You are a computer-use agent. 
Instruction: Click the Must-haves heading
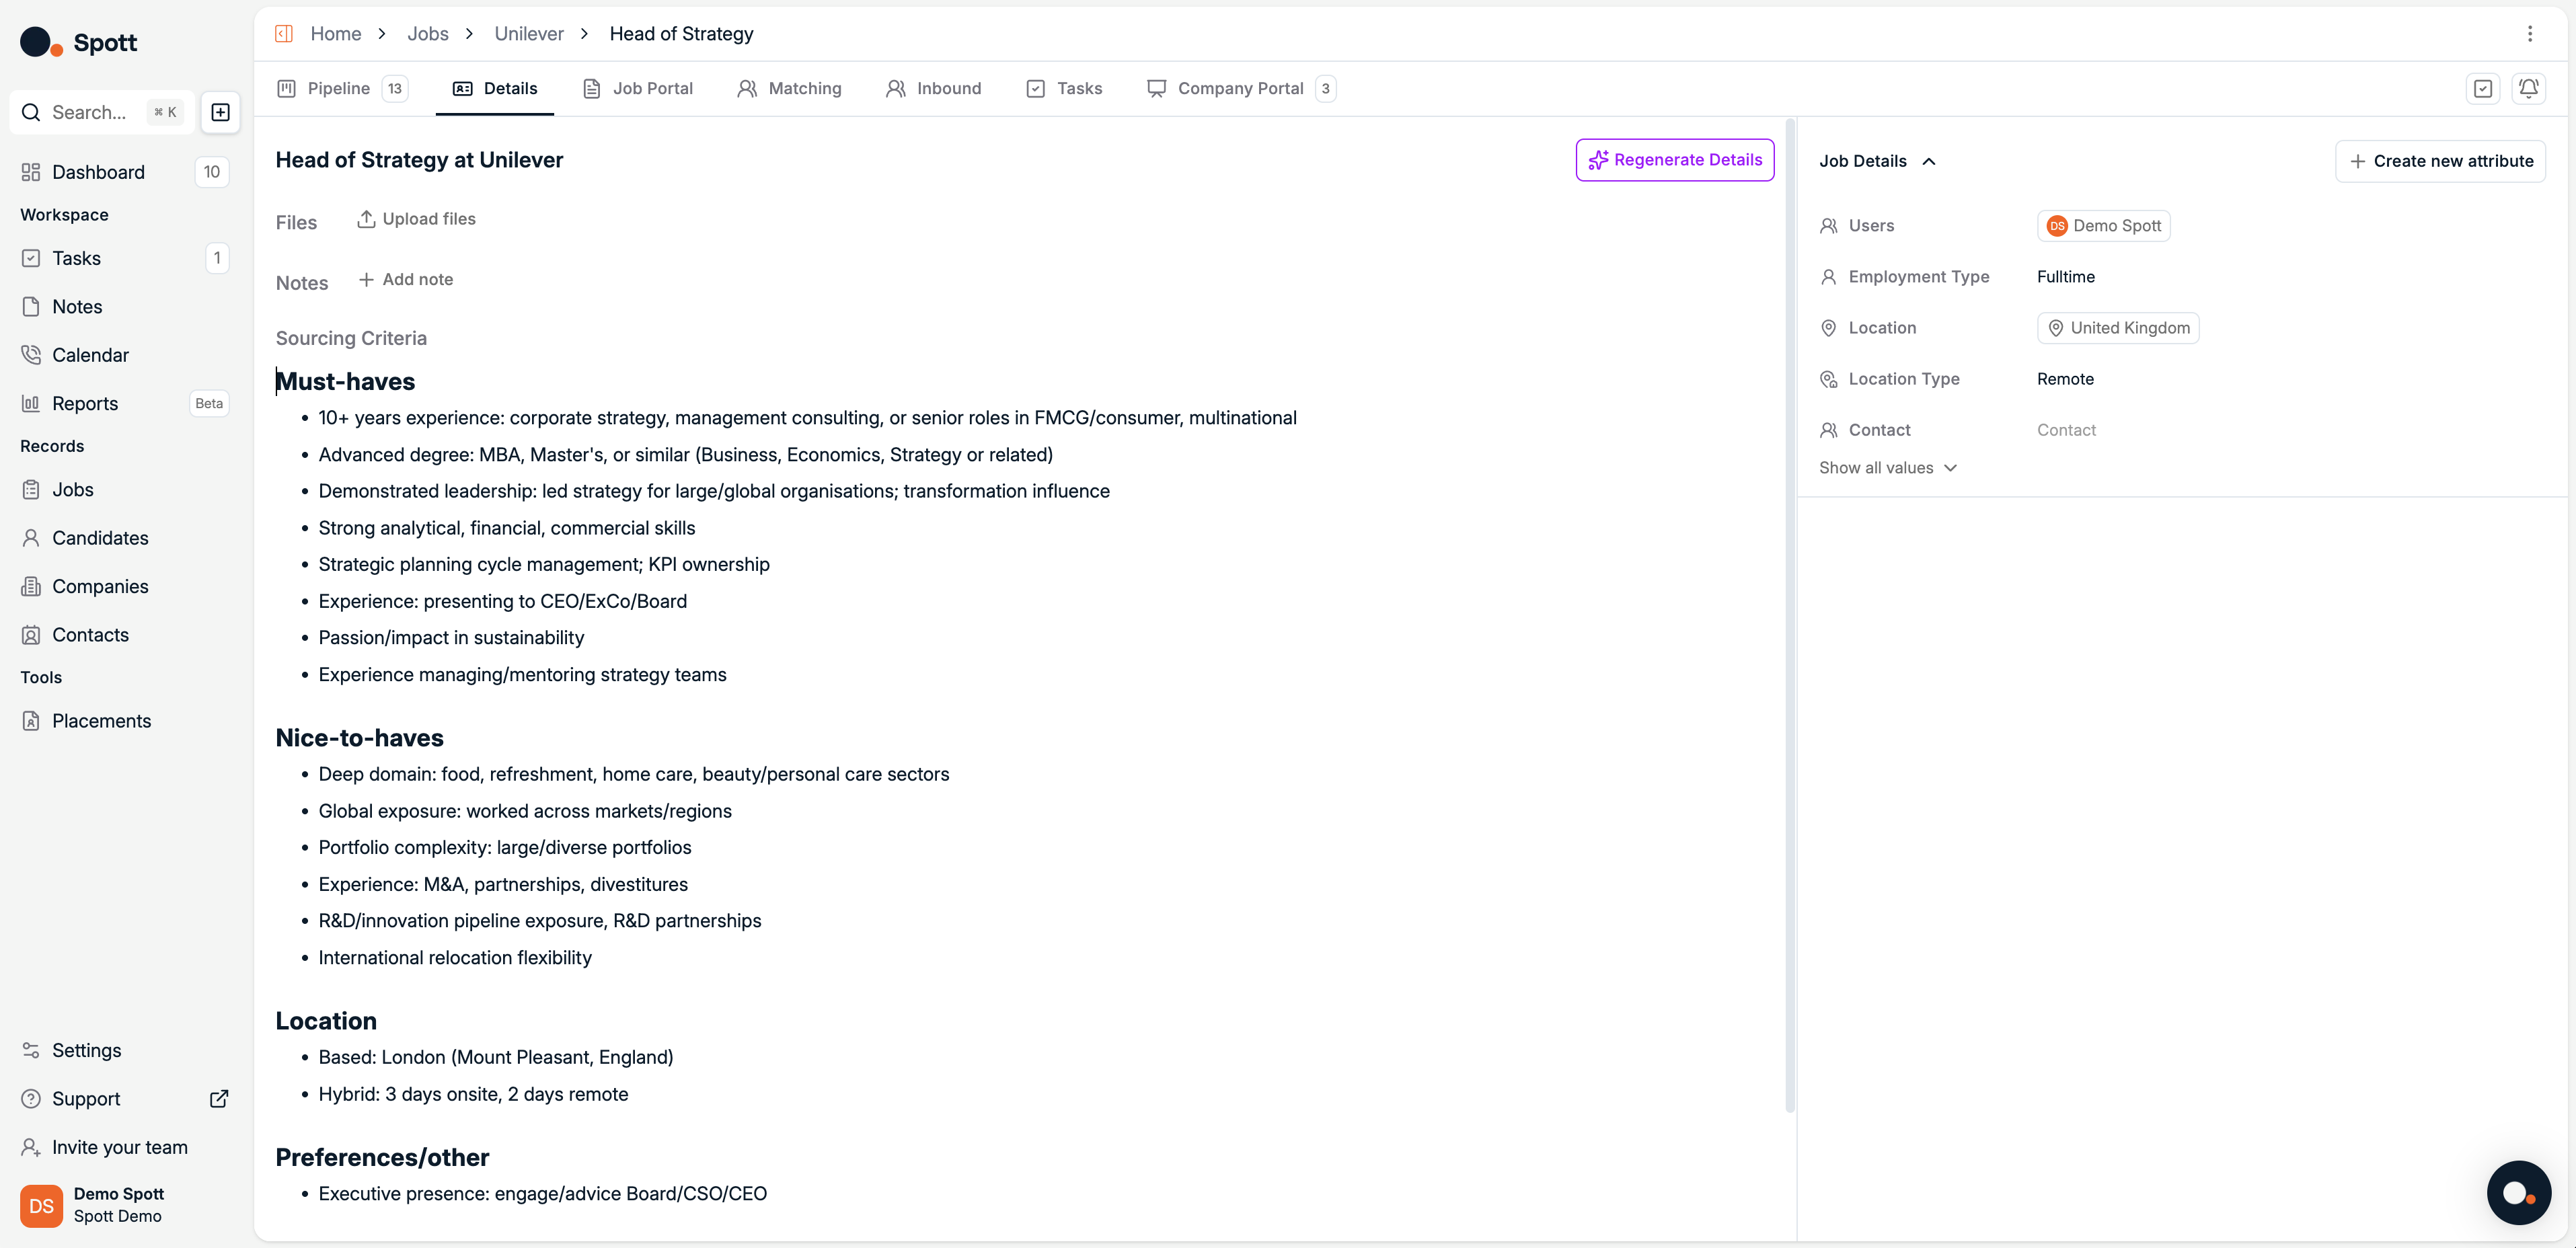345,381
